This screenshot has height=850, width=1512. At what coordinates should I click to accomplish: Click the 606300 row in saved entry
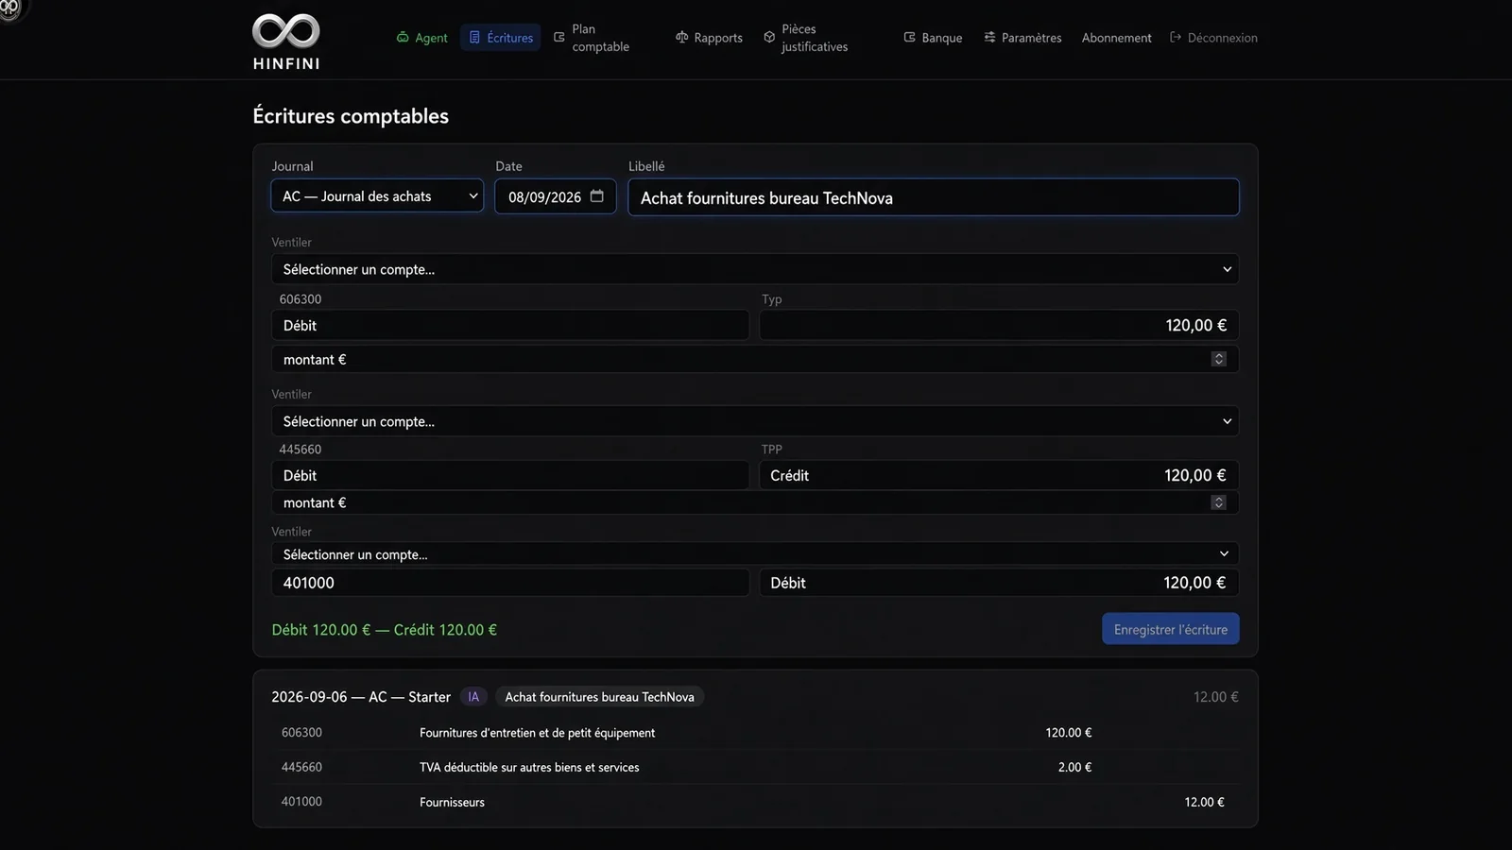click(x=755, y=733)
